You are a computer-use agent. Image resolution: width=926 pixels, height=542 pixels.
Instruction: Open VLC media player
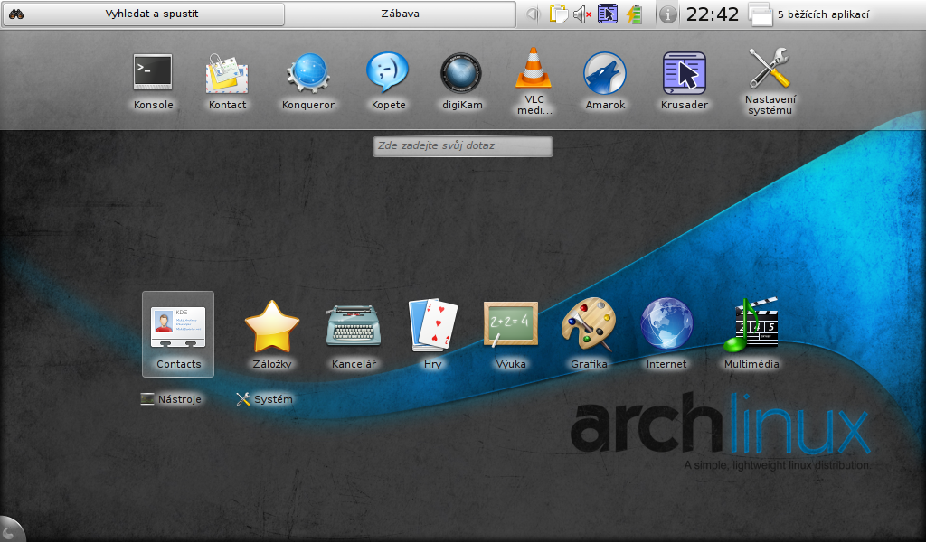534,80
